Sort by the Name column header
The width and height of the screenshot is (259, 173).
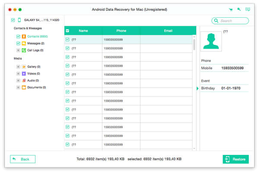click(x=83, y=31)
